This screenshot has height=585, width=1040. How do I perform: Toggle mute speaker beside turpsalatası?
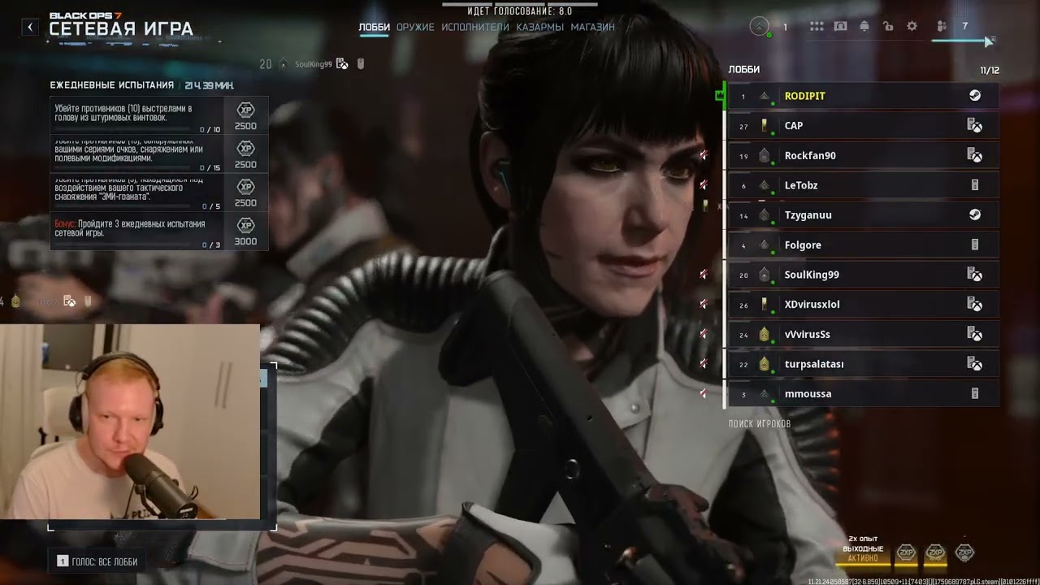pos(704,364)
